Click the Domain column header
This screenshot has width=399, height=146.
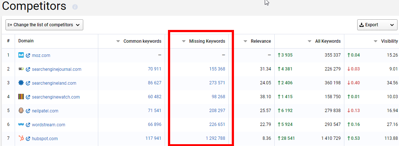[x=26, y=41]
